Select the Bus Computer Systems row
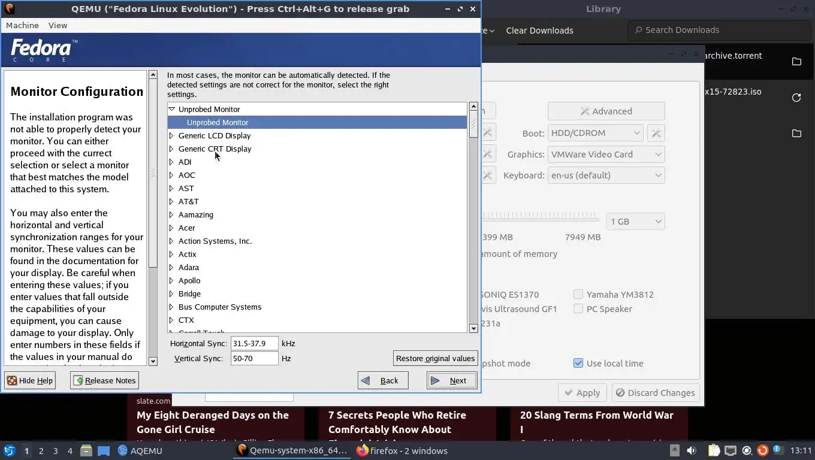 click(x=317, y=307)
